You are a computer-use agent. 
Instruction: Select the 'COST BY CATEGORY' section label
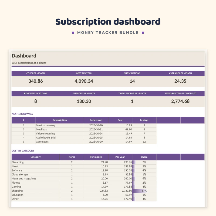[x=23, y=151]
